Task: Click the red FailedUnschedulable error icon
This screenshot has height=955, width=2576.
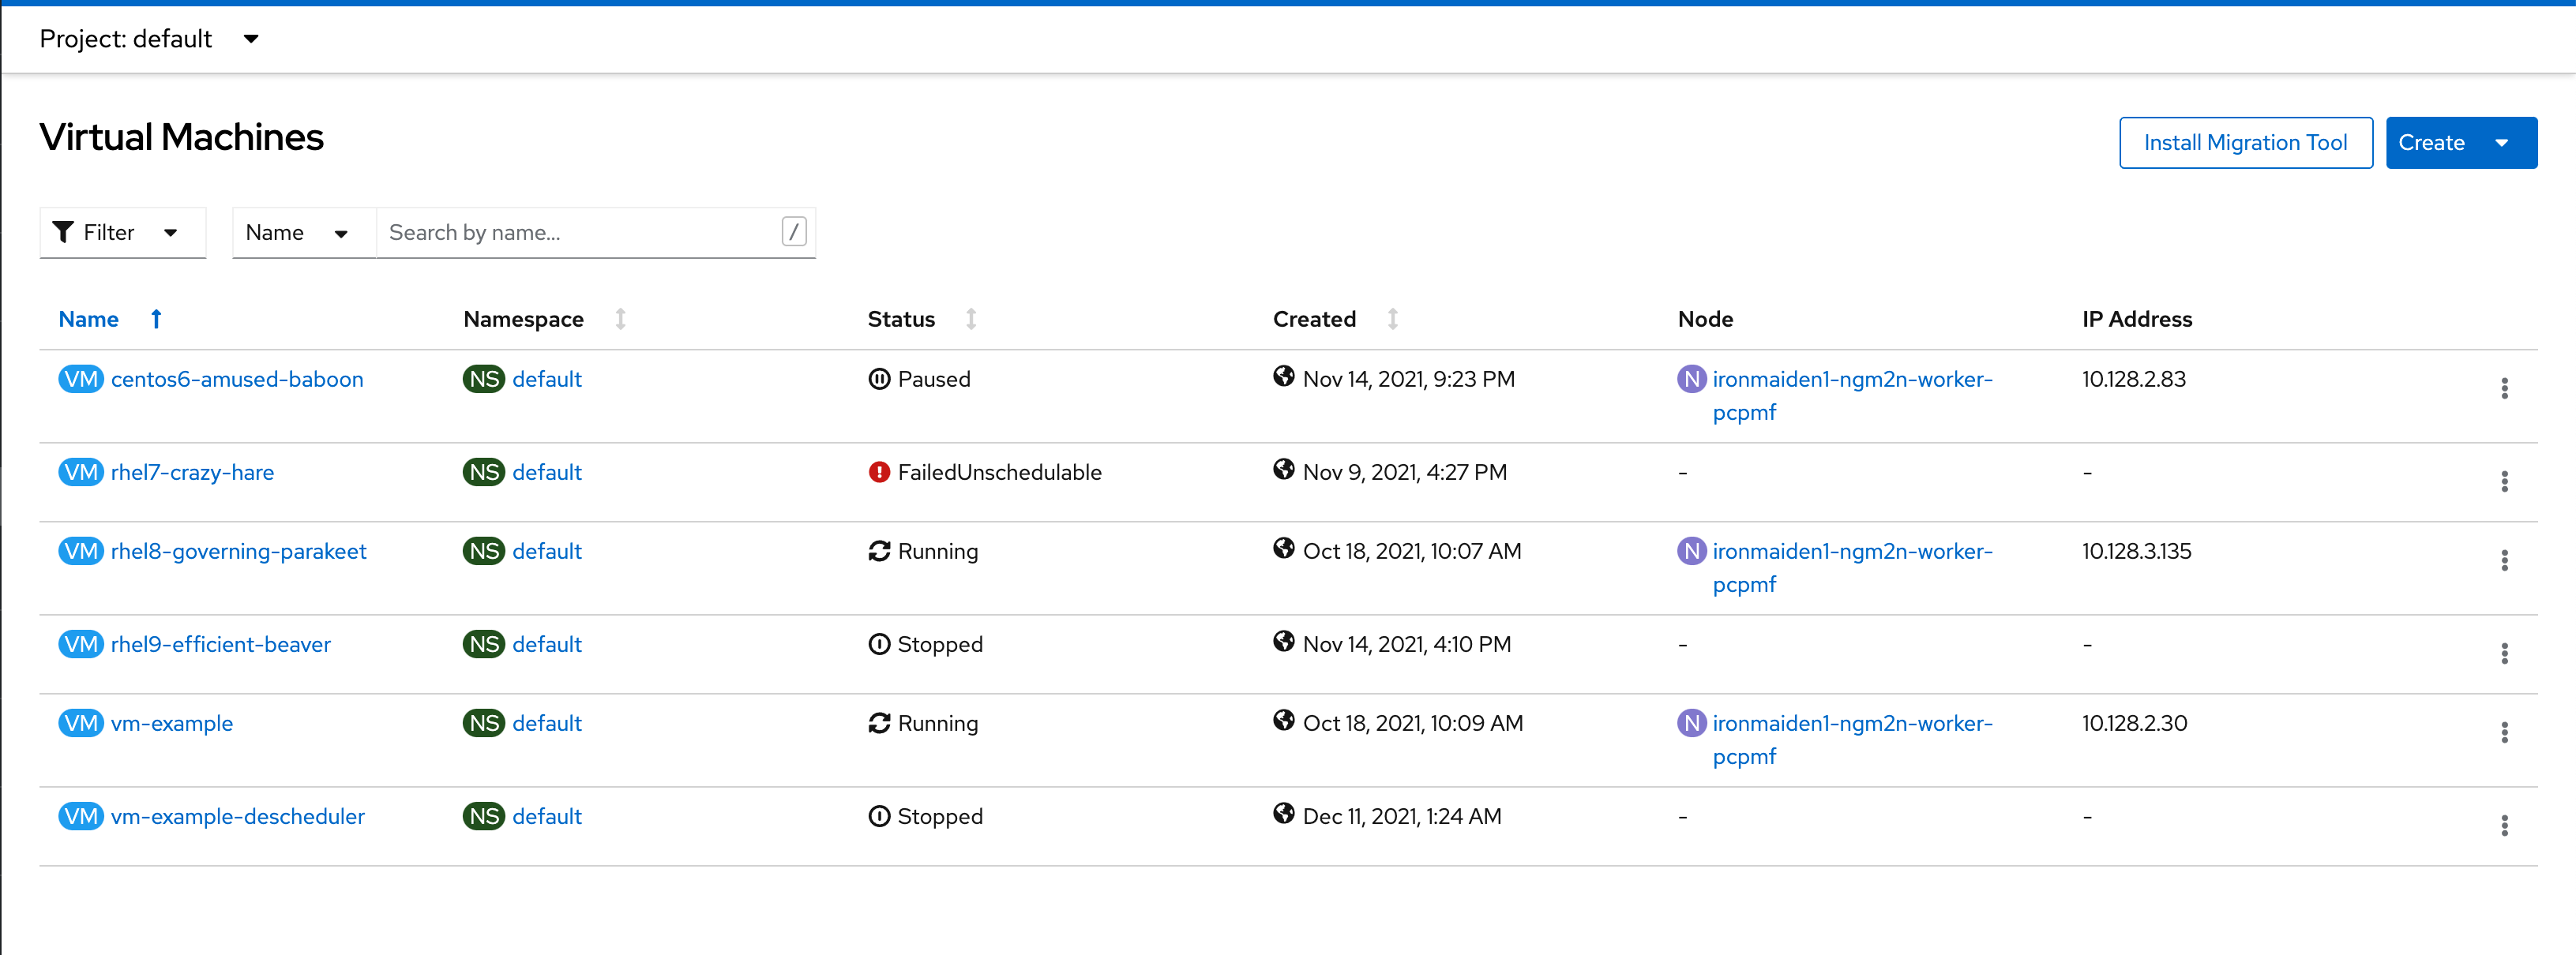Action: pos(878,473)
